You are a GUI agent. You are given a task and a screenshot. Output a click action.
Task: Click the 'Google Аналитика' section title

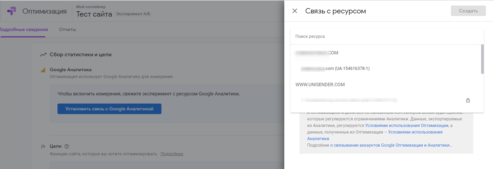coord(71,70)
